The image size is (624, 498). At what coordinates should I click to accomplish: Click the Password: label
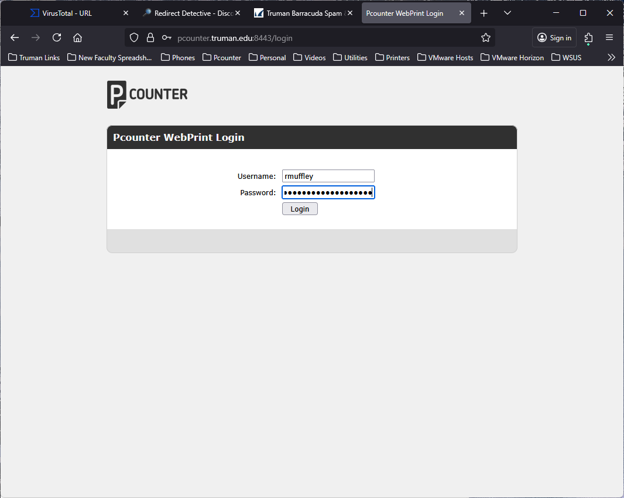(x=258, y=193)
